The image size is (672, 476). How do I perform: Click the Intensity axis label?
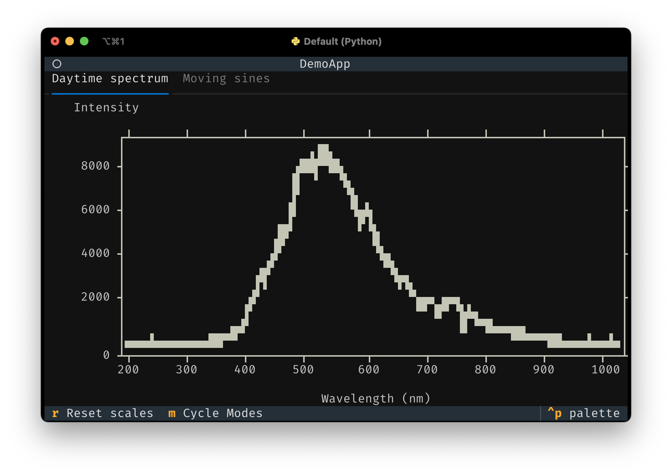pyautogui.click(x=106, y=107)
